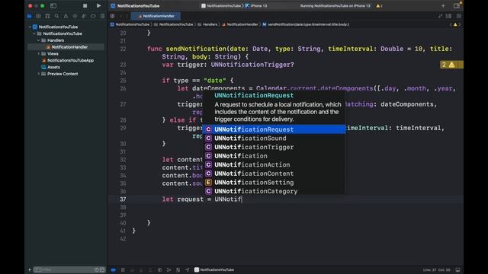Toggle breakpoints activation in debug bar
The image size is (488, 274).
pyautogui.click(x=114, y=270)
